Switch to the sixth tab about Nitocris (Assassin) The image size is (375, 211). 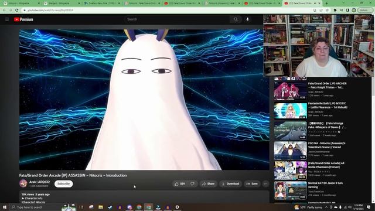(x=221, y=4)
